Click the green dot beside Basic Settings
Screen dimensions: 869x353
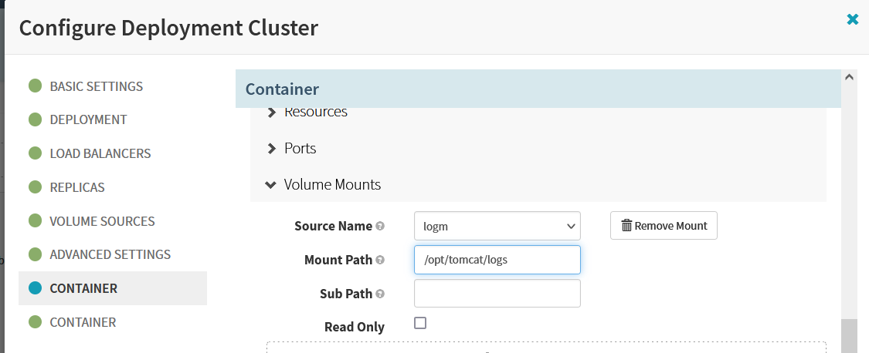[x=35, y=86]
